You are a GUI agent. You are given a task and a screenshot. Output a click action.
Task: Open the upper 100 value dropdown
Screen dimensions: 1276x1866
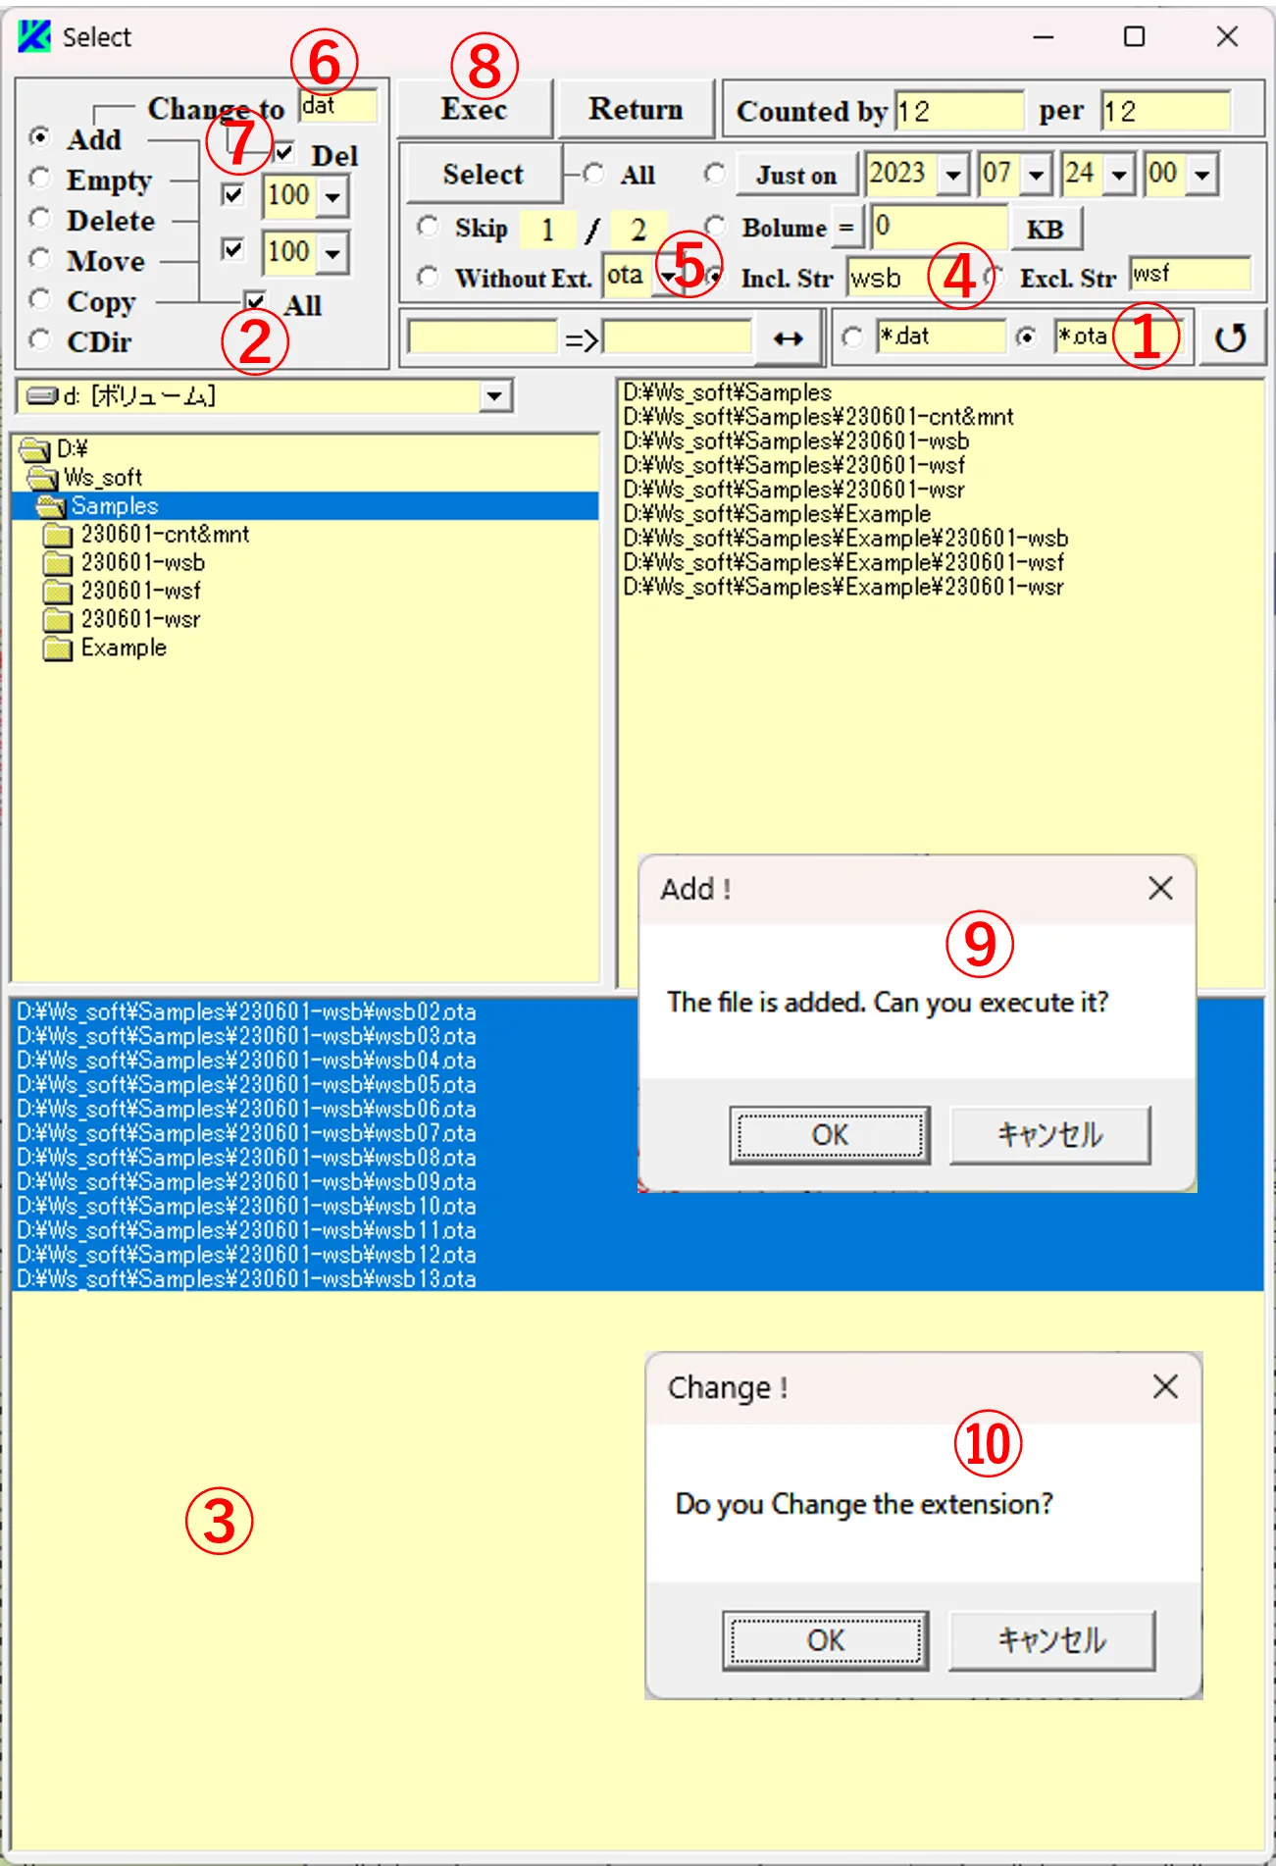[333, 197]
